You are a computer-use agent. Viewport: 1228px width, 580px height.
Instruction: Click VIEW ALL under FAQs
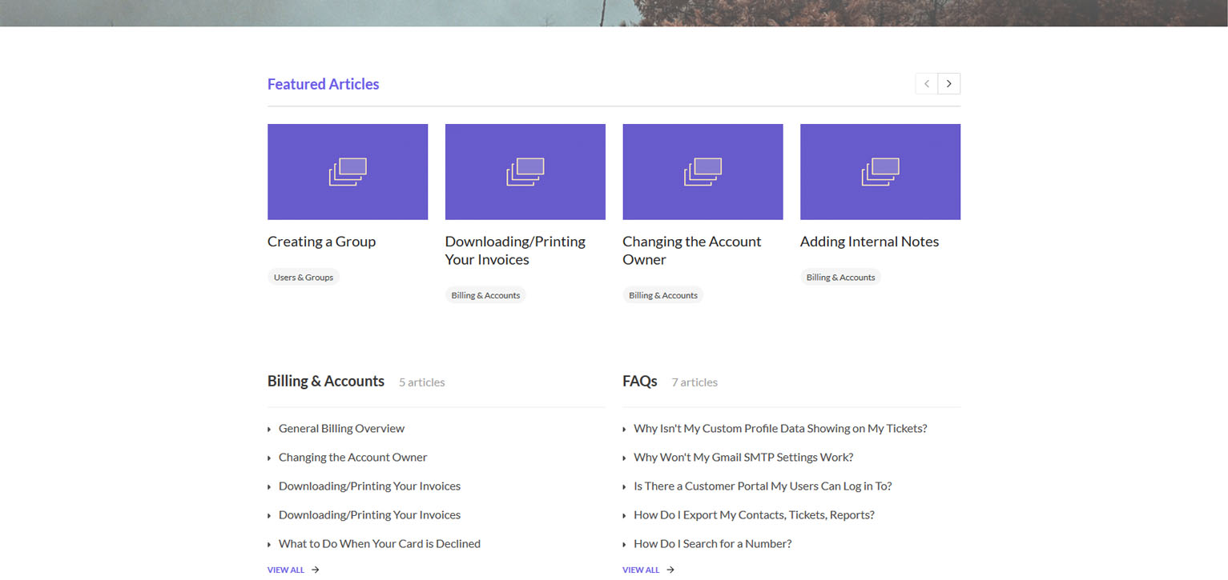(639, 570)
